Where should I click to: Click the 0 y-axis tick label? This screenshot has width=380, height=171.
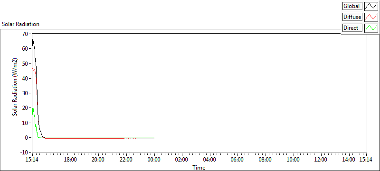point(27,138)
